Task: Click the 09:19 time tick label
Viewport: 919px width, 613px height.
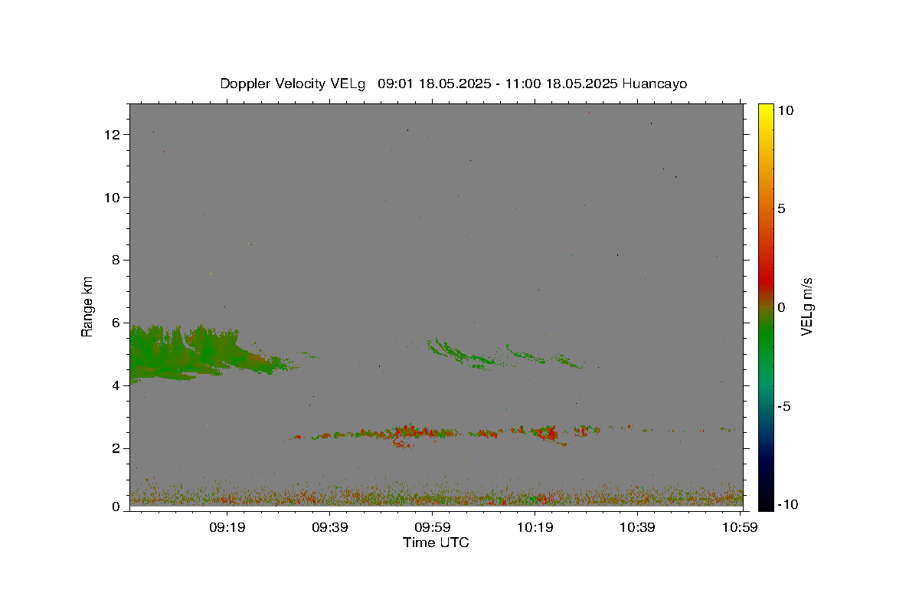Action: point(227,527)
